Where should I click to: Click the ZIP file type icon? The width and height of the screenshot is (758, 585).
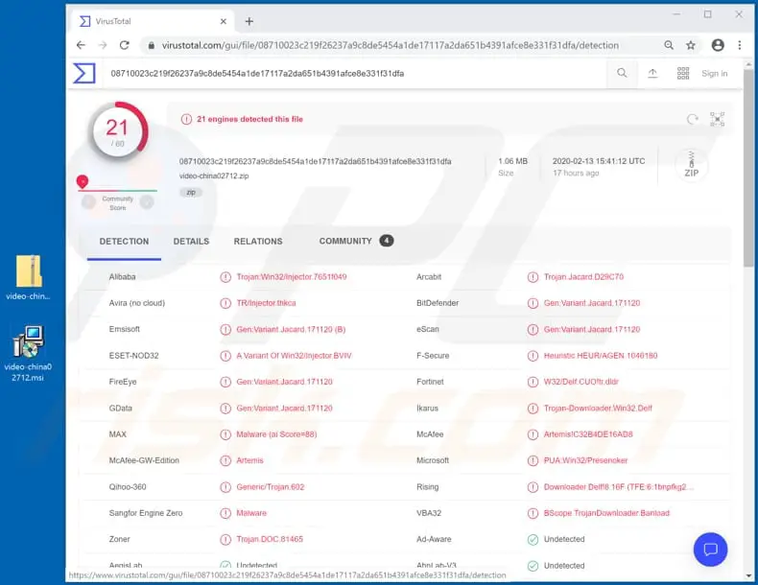click(x=691, y=165)
